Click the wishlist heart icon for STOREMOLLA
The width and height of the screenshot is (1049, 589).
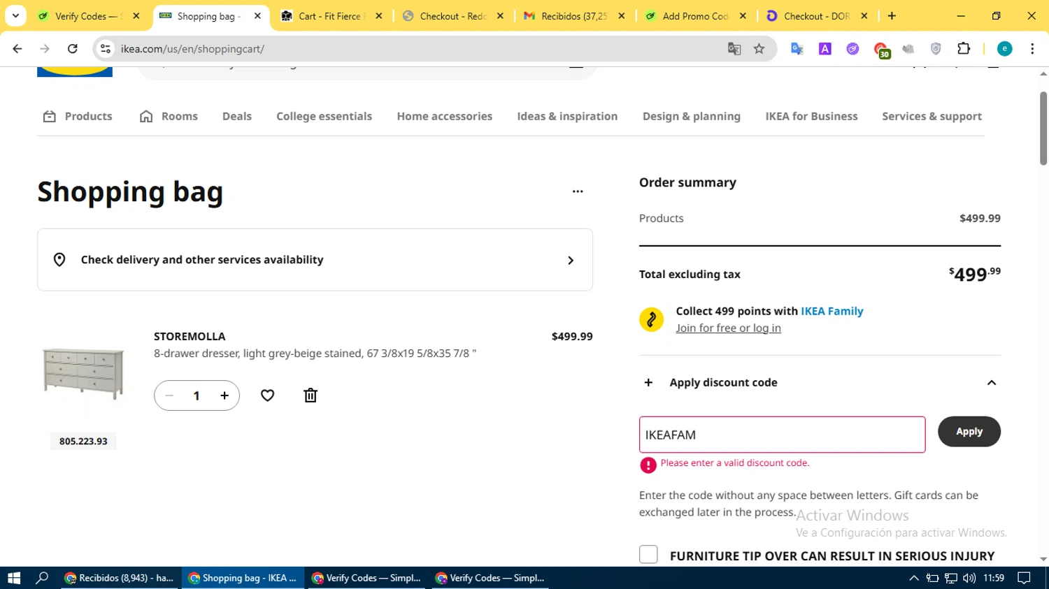pos(267,395)
